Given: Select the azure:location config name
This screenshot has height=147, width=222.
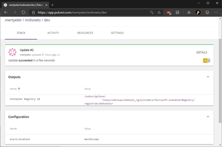Looking at the screenshot, I should click(x=20, y=139).
